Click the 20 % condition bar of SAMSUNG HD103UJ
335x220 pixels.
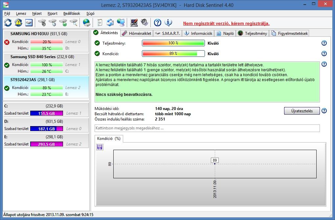tap(47, 42)
